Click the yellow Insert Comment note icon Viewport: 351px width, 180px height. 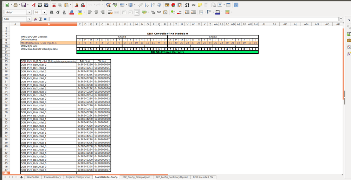[200, 5]
